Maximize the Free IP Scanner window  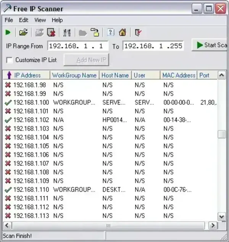[209, 9]
